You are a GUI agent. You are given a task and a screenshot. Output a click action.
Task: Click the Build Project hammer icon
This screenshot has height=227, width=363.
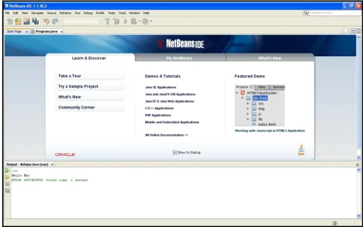[x=107, y=21]
